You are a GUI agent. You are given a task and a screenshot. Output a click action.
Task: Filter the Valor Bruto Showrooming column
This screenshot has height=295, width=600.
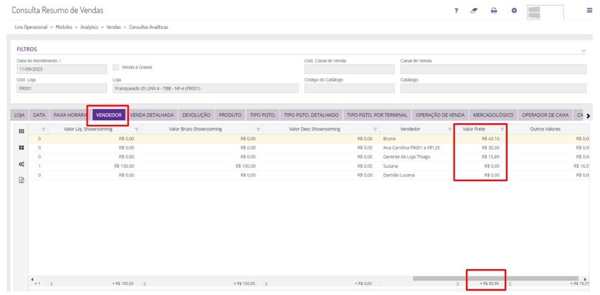(x=258, y=130)
